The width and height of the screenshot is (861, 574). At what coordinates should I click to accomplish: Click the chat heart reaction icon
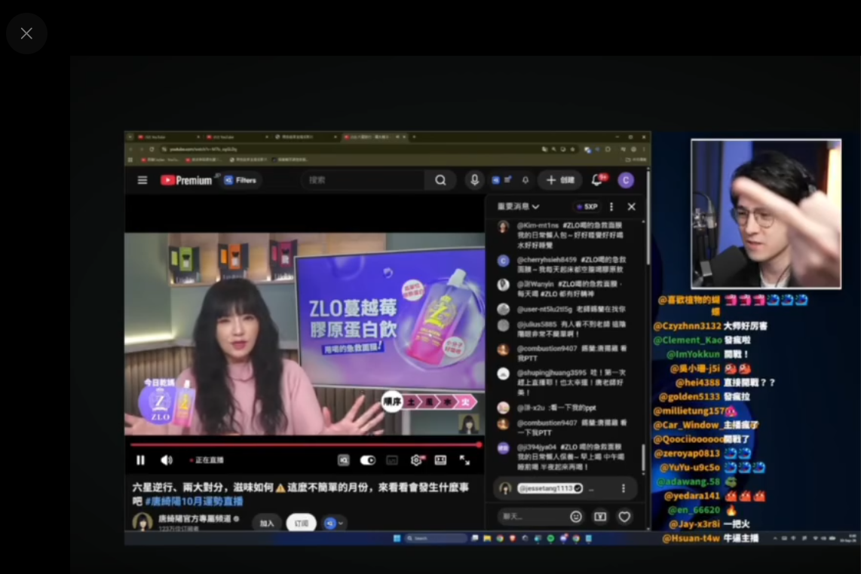(x=624, y=517)
